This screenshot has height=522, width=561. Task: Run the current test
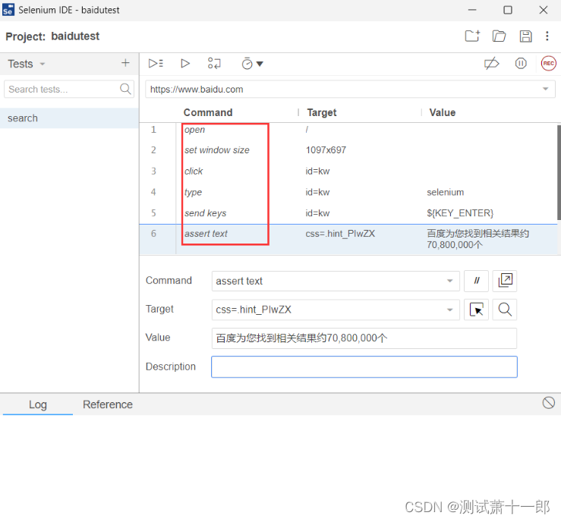coord(185,63)
